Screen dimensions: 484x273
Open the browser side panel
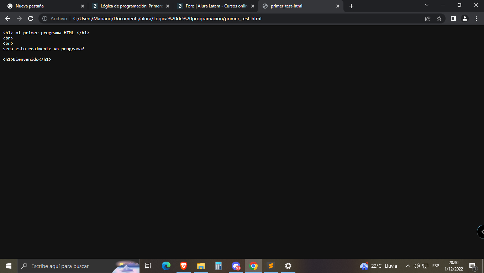pos(453,18)
